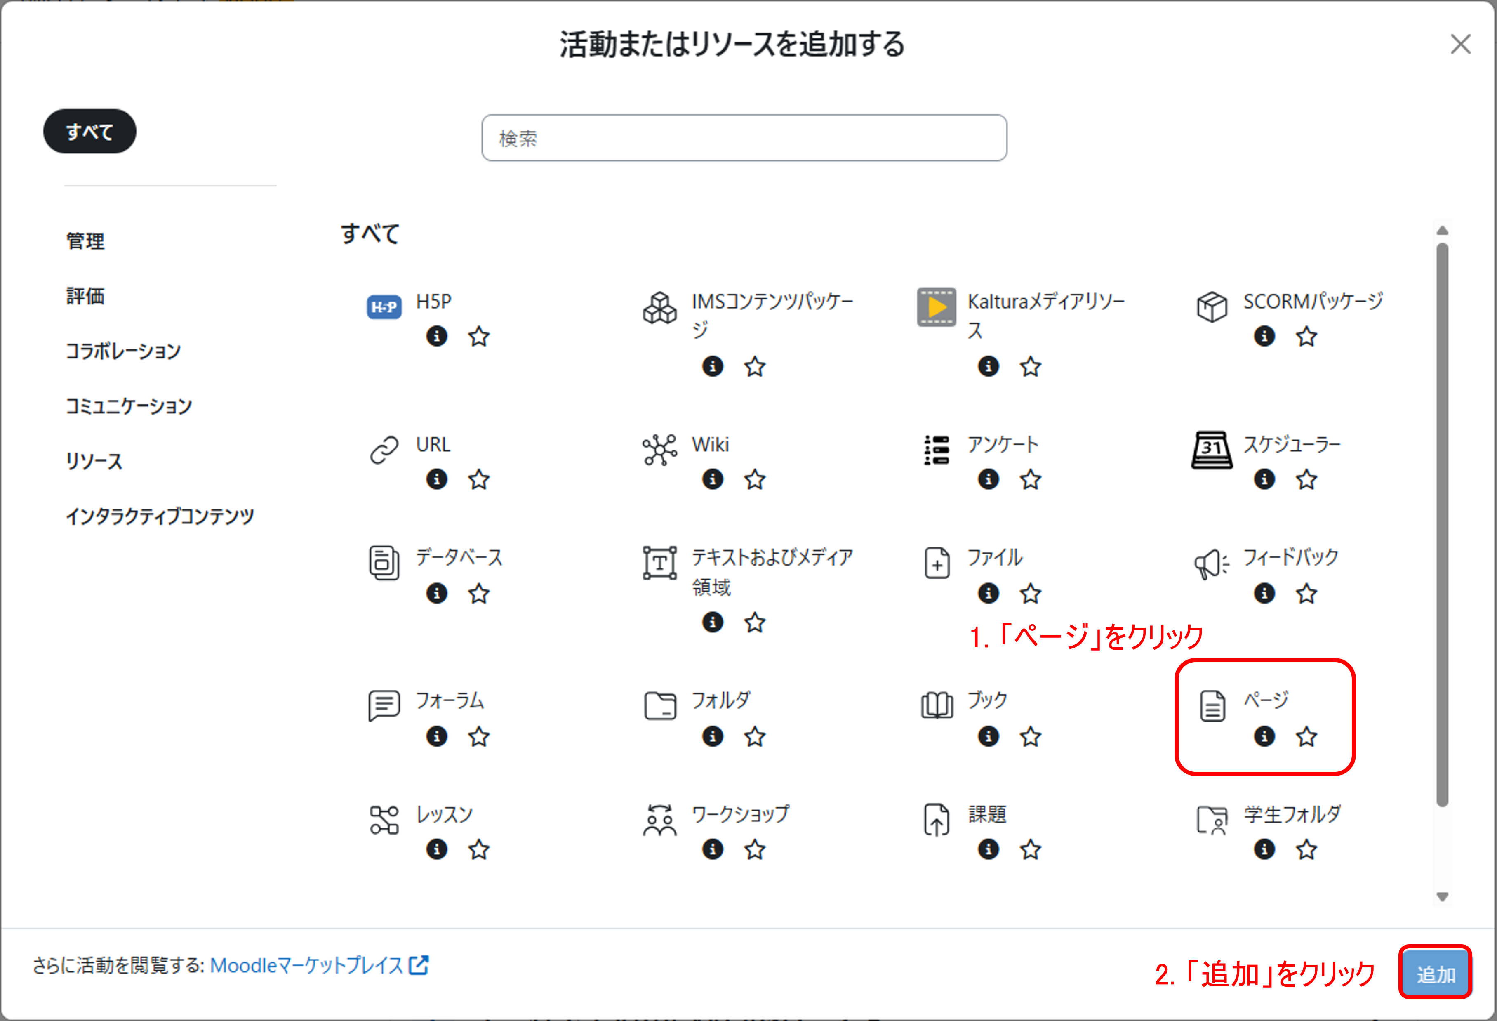The width and height of the screenshot is (1497, 1021).
Task: Select the 課題 upload icon
Action: pos(937,820)
